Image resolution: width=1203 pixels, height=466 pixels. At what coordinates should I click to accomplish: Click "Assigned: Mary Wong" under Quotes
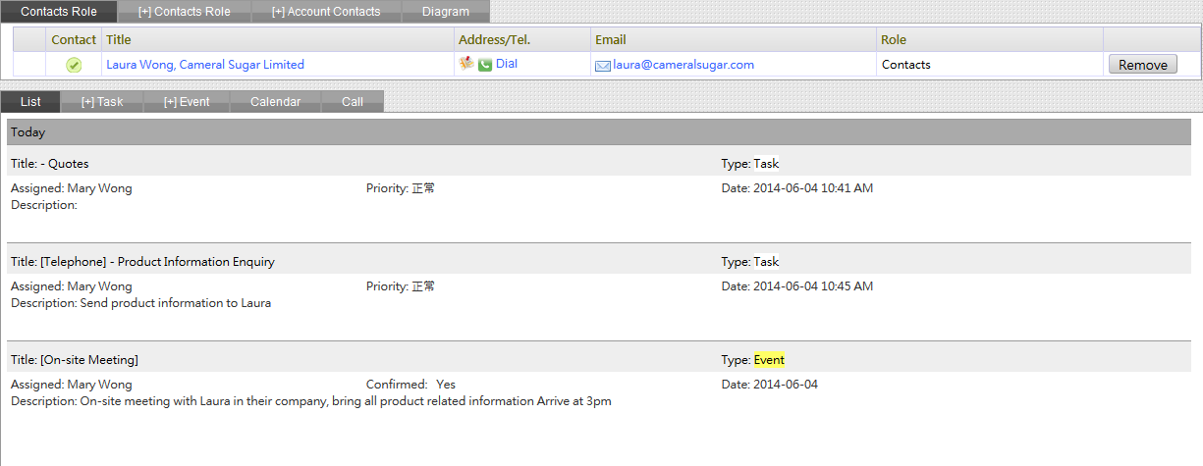coord(71,188)
